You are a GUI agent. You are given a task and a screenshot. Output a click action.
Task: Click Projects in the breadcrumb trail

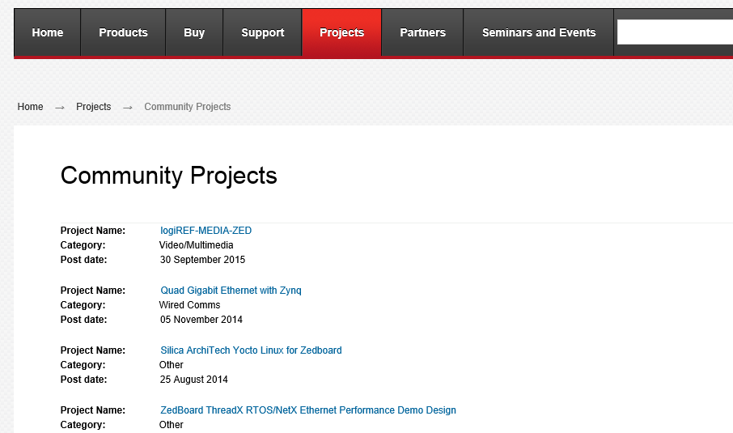pyautogui.click(x=94, y=107)
